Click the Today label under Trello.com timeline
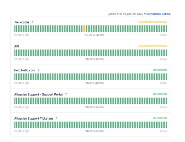 [163, 35]
